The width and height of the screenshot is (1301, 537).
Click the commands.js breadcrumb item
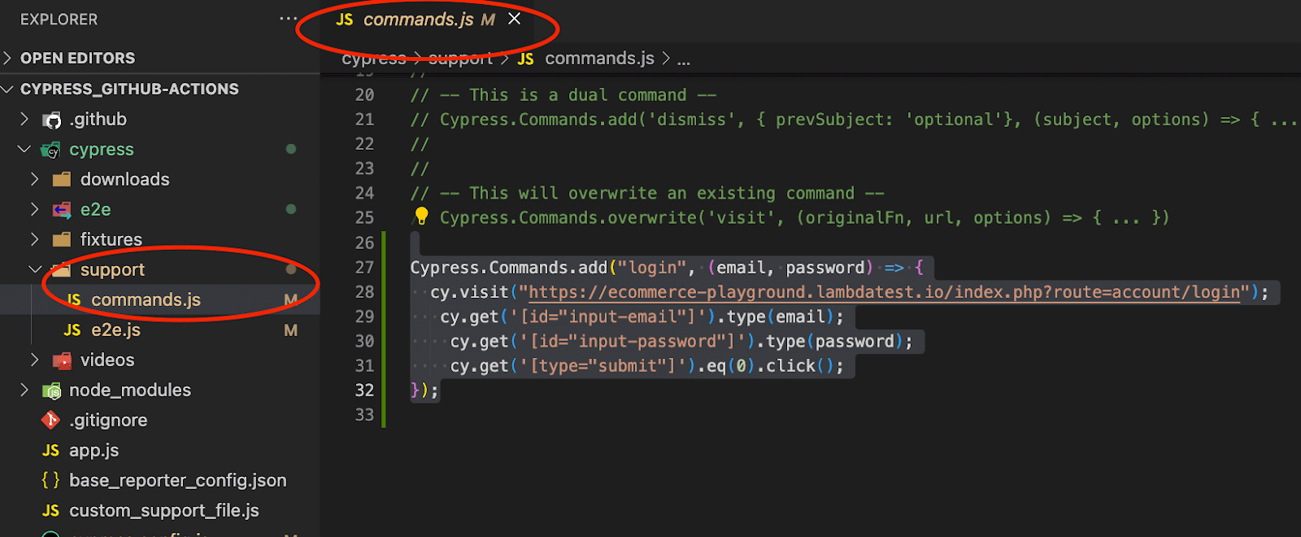tap(599, 58)
